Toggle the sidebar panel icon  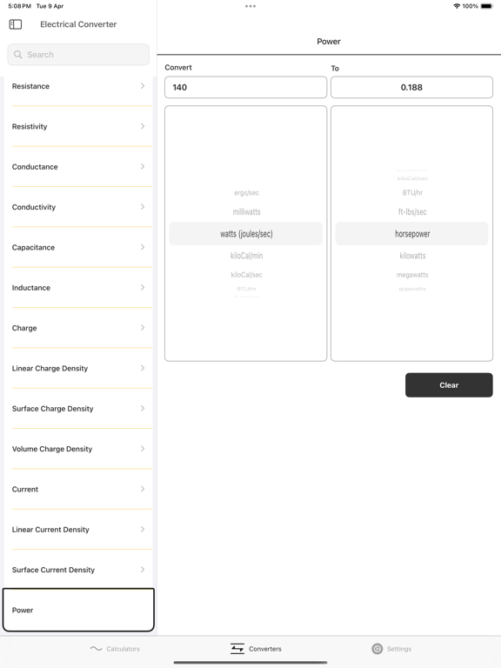coord(16,24)
